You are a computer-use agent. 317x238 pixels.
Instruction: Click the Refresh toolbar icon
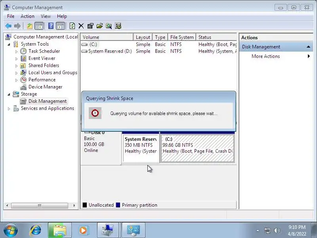tap(72, 26)
